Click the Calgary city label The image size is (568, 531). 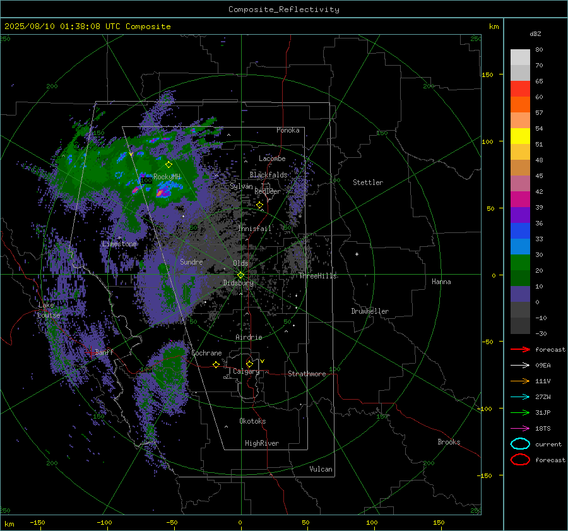(x=246, y=371)
